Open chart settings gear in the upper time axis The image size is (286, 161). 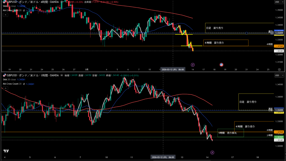point(279,69)
